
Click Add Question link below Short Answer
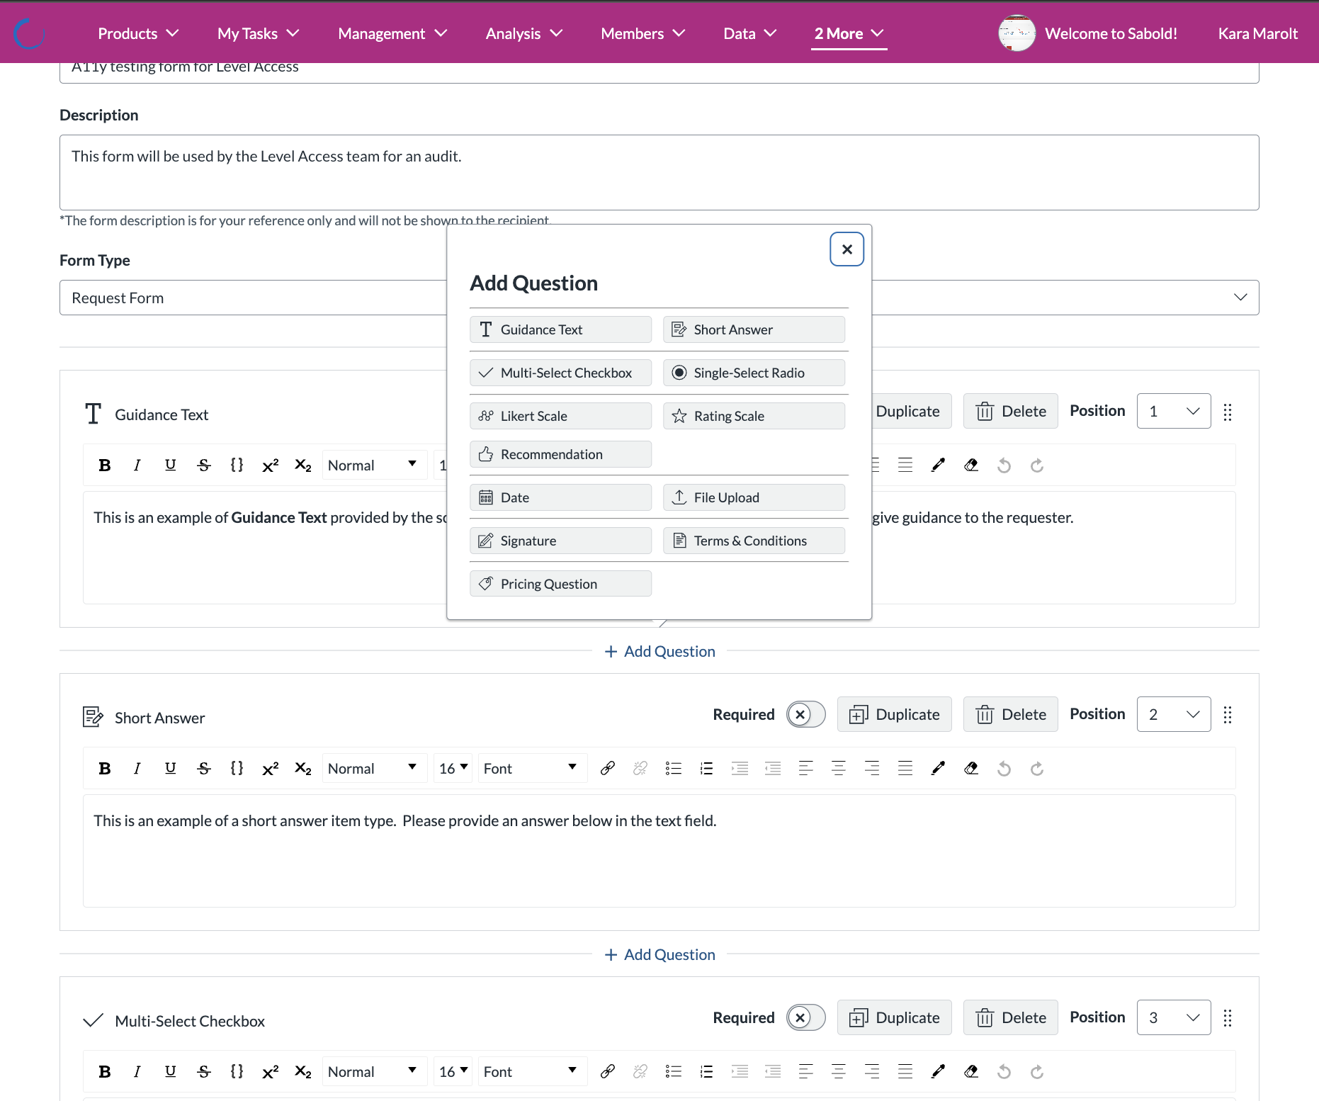659,954
